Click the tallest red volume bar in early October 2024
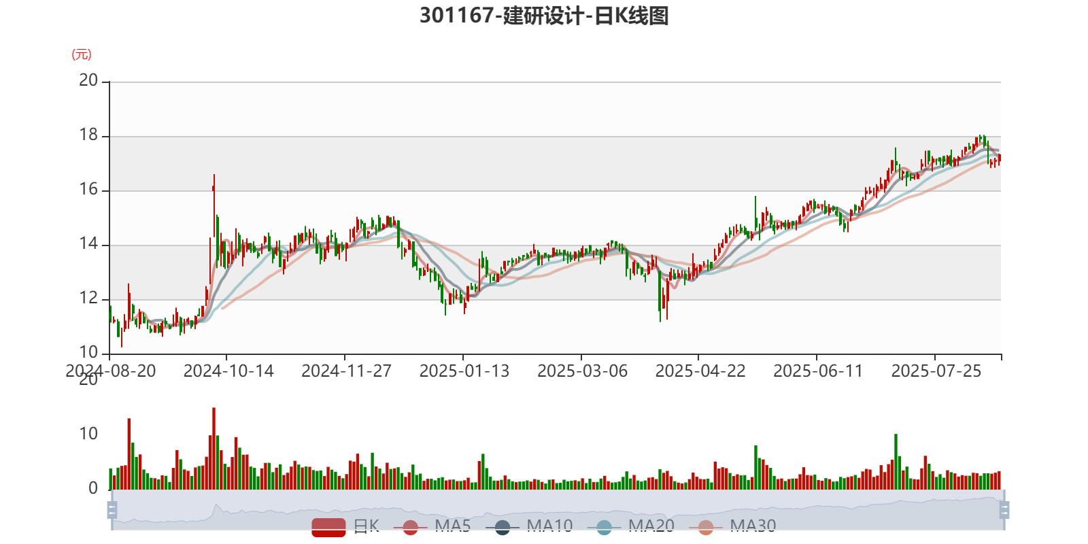1088x544 pixels. click(214, 448)
